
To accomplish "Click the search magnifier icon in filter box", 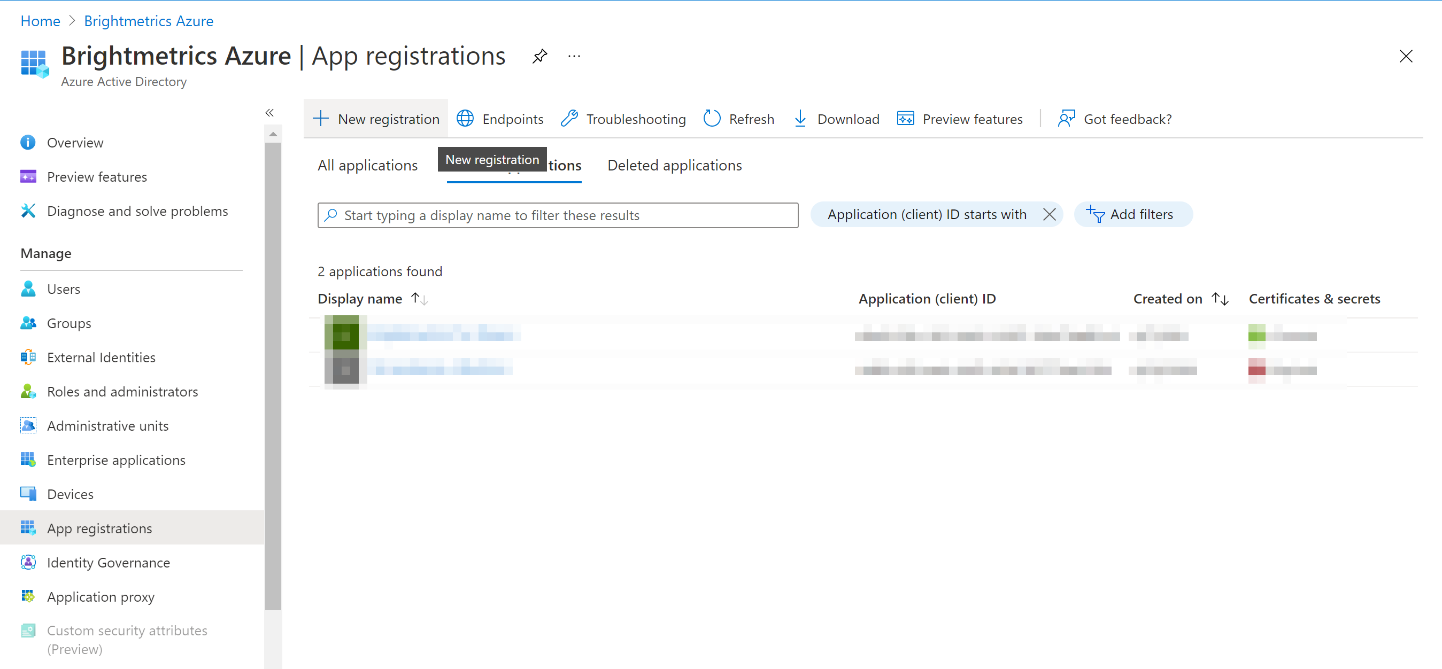I will point(331,215).
